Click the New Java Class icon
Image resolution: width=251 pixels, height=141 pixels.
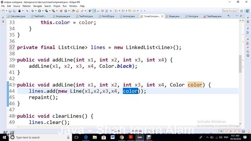pos(65,11)
